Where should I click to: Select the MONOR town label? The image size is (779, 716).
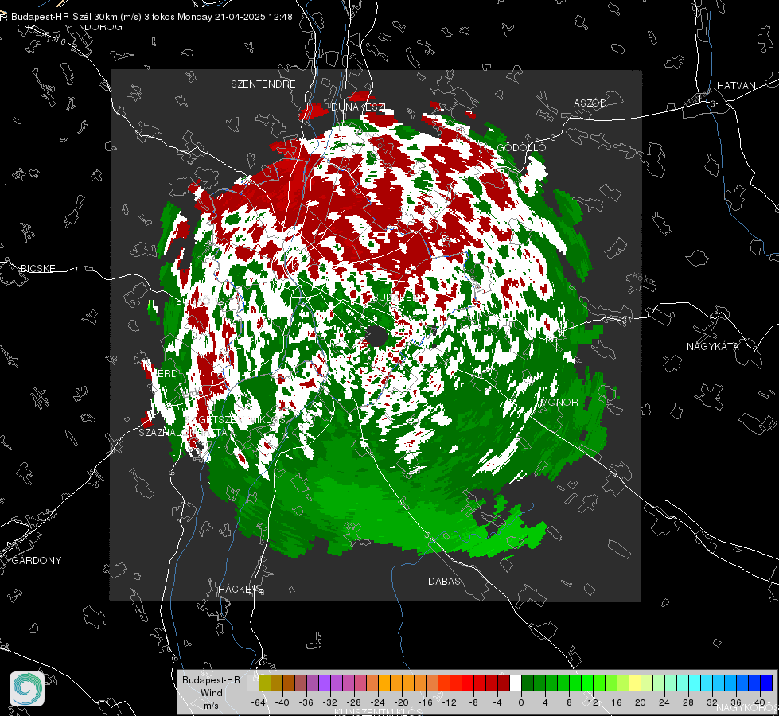pyautogui.click(x=559, y=403)
